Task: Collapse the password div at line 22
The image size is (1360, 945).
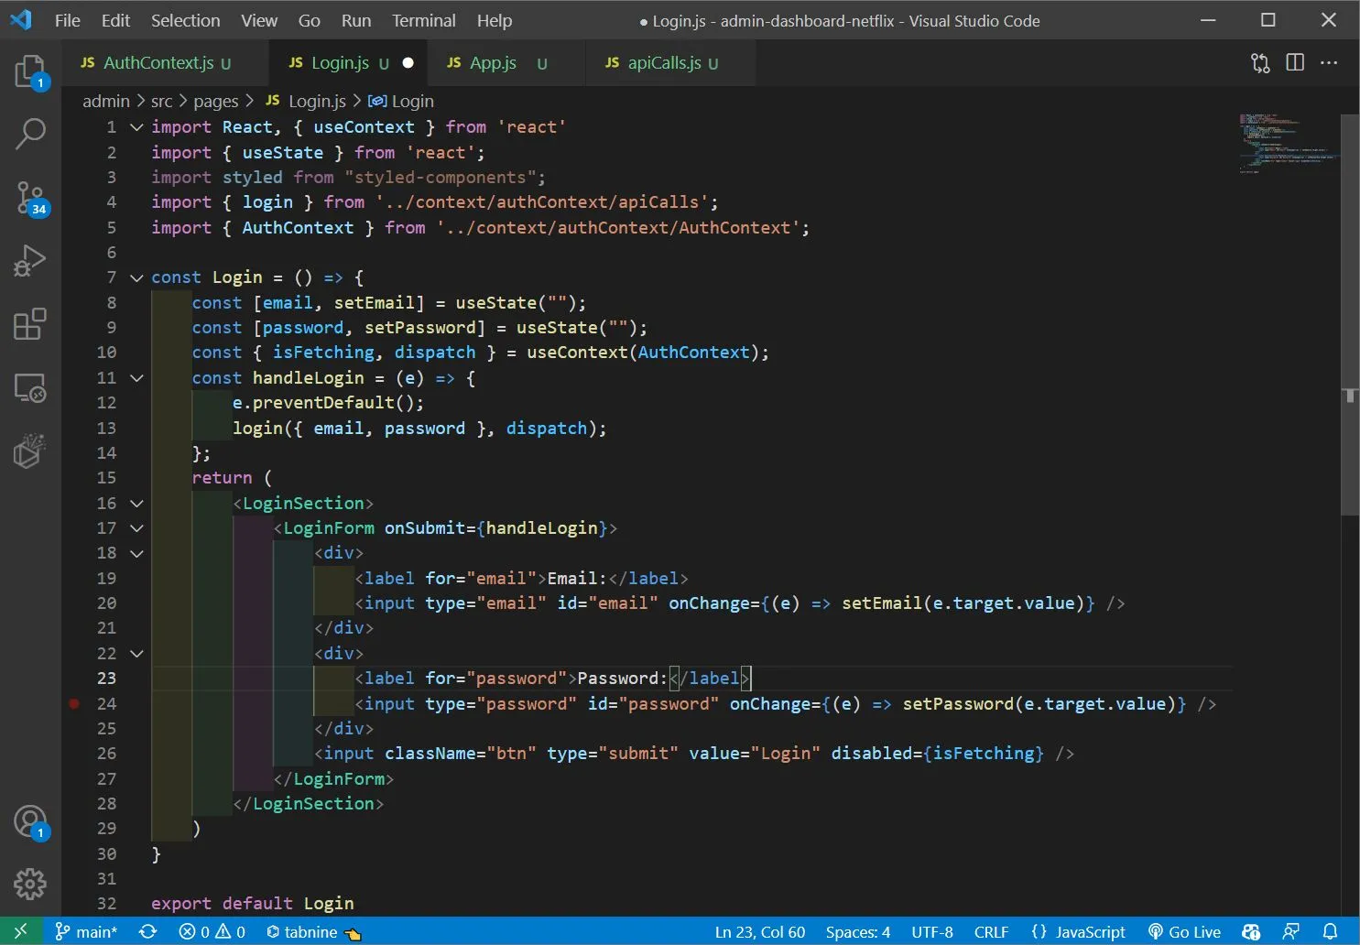Action: click(x=136, y=654)
